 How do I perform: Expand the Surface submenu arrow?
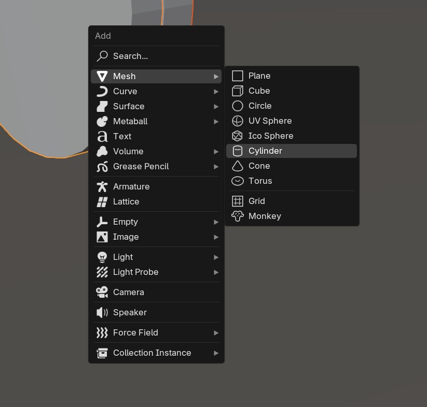click(x=216, y=107)
